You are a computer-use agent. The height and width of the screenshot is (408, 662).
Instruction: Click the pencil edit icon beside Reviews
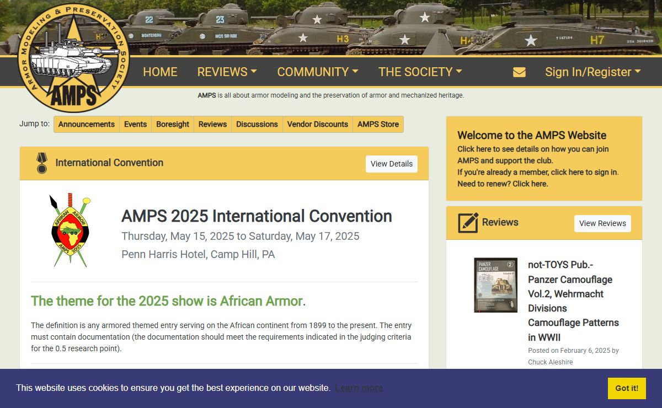click(x=468, y=223)
